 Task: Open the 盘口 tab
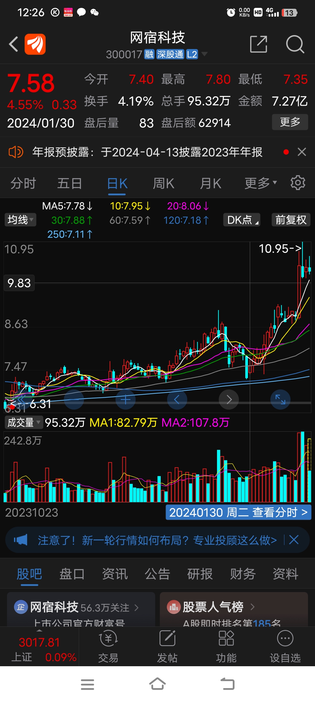click(72, 574)
